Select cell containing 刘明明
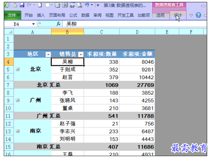Screen dimensions: 210x158 coord(68,139)
